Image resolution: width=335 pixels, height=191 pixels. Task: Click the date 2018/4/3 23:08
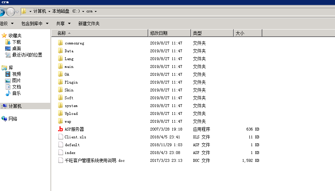click(165, 153)
